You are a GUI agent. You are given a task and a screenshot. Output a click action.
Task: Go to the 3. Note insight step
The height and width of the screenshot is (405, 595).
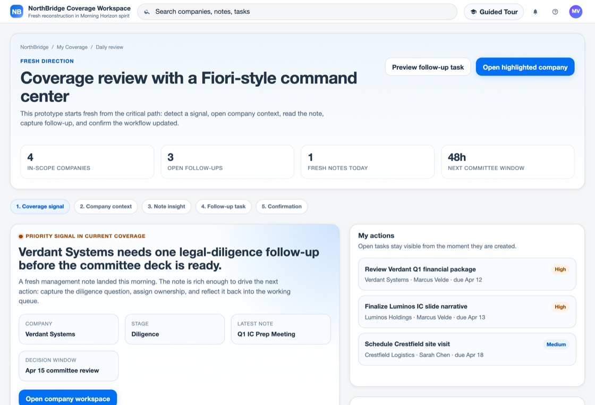[x=166, y=206]
